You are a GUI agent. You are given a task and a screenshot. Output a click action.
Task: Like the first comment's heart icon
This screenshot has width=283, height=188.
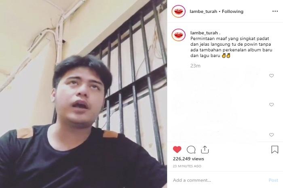[x=271, y=76]
